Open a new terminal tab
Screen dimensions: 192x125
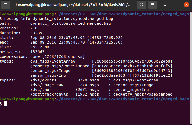(6, 5)
